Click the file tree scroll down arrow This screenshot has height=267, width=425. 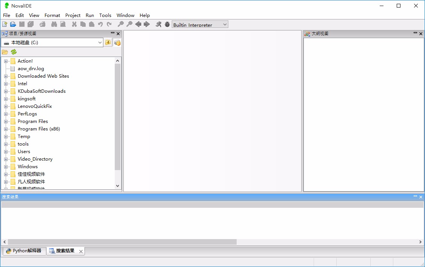118,186
